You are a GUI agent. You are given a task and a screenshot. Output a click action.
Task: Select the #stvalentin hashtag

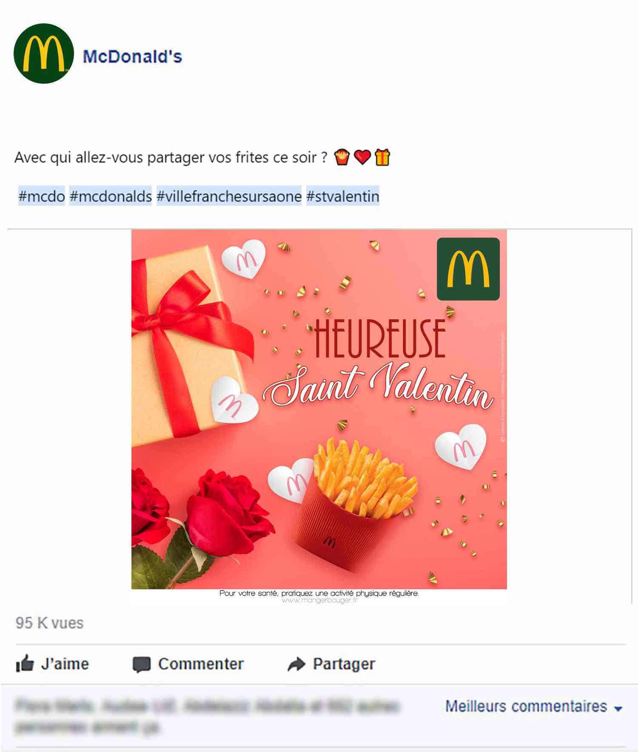pyautogui.click(x=342, y=196)
